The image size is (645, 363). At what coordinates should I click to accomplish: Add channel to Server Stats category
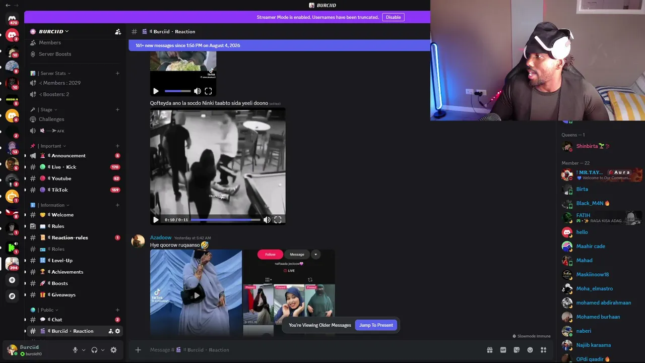tap(117, 73)
